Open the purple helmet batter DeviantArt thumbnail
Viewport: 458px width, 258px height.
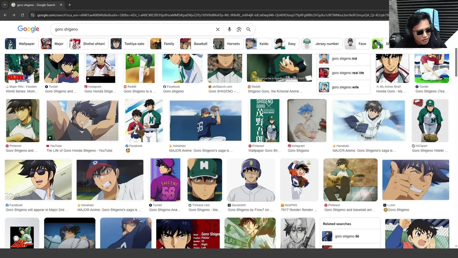[251, 180]
